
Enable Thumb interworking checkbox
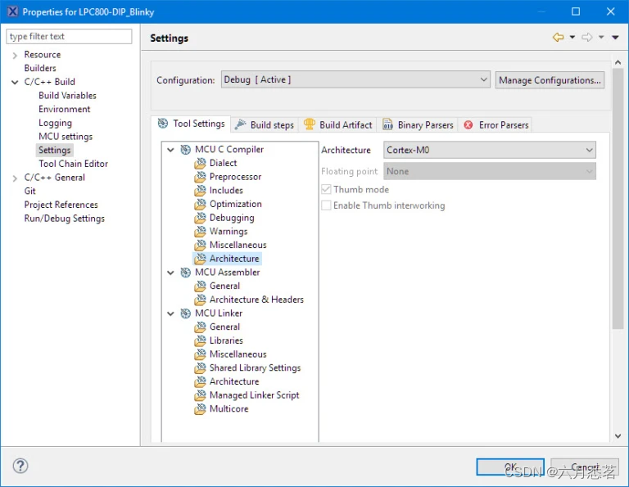pyautogui.click(x=326, y=205)
